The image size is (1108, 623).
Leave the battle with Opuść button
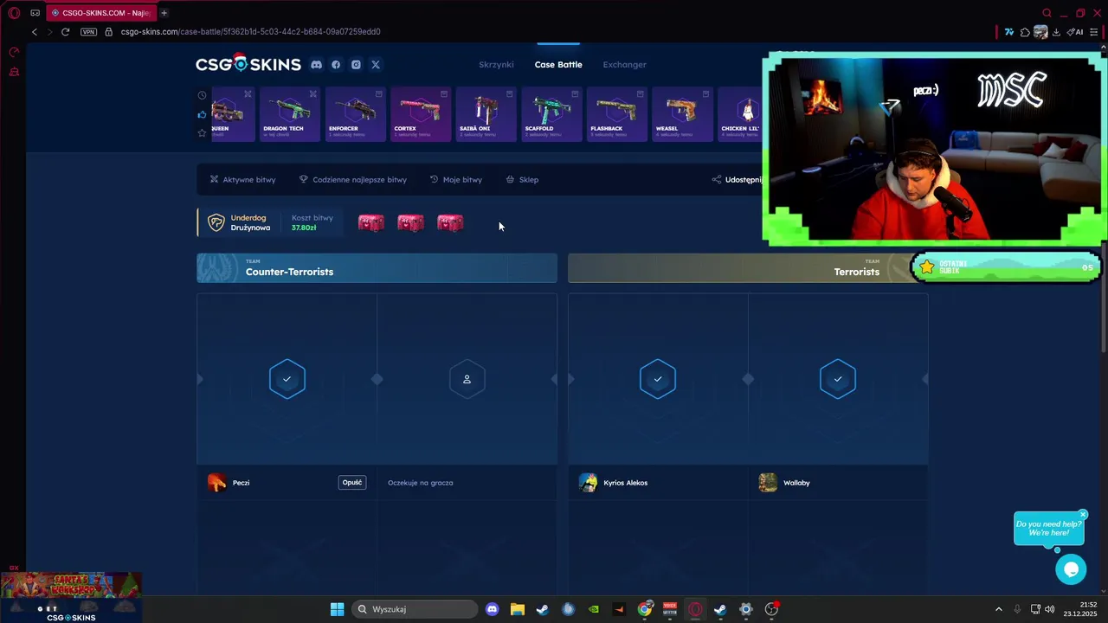click(x=352, y=483)
